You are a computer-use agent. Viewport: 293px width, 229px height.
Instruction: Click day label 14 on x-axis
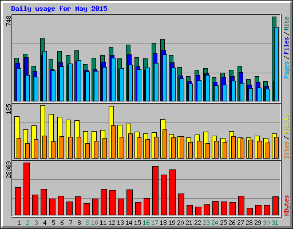[x=129, y=223]
